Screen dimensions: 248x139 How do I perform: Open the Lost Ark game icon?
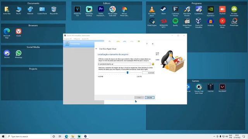point(210,88)
